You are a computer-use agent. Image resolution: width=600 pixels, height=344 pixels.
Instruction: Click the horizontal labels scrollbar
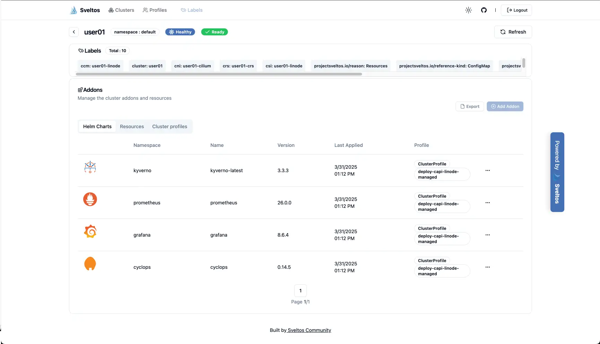219,74
